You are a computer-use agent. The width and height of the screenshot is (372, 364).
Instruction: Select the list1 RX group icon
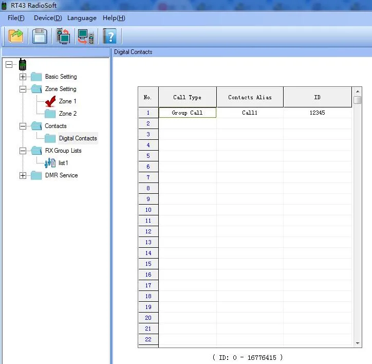pyautogui.click(x=50, y=163)
